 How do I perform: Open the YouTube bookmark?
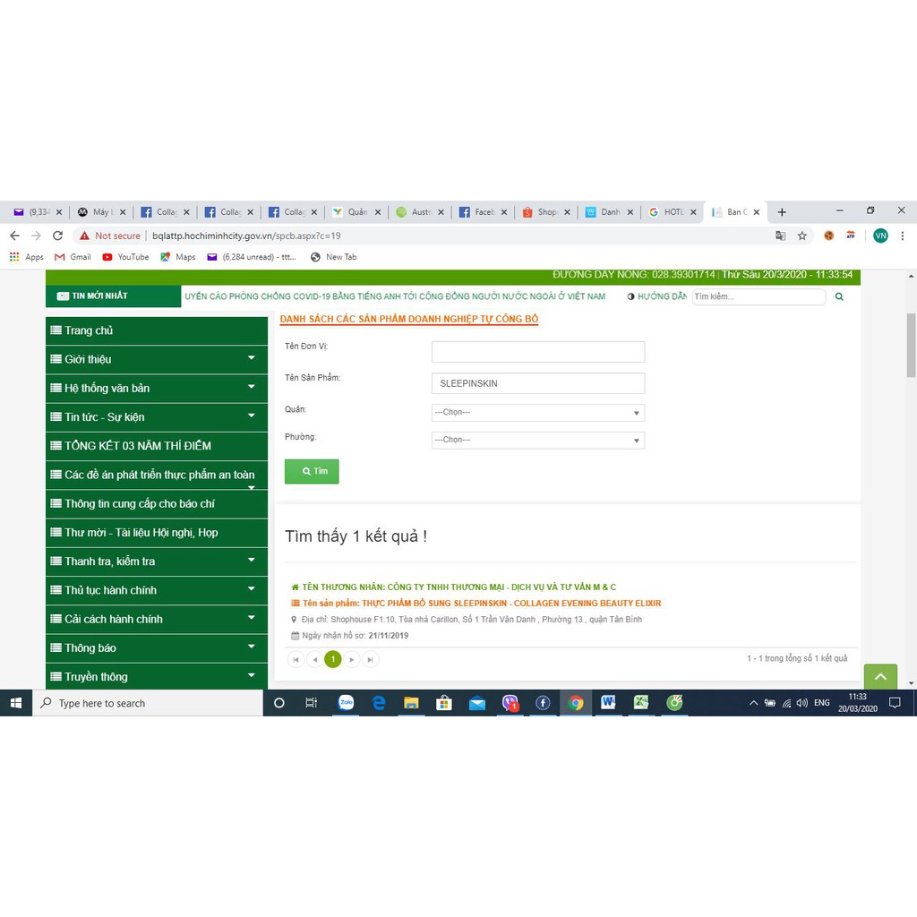click(125, 257)
